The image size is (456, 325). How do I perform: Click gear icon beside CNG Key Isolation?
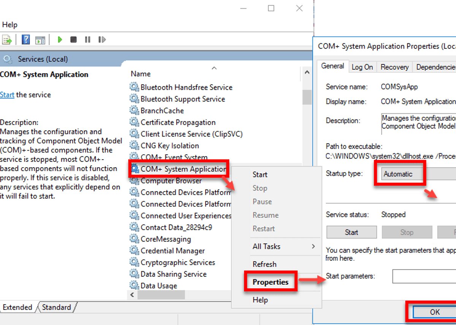point(135,146)
